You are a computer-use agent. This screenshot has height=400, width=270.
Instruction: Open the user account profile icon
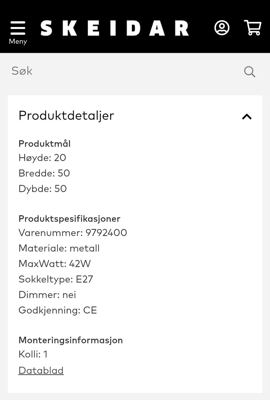pyautogui.click(x=222, y=28)
